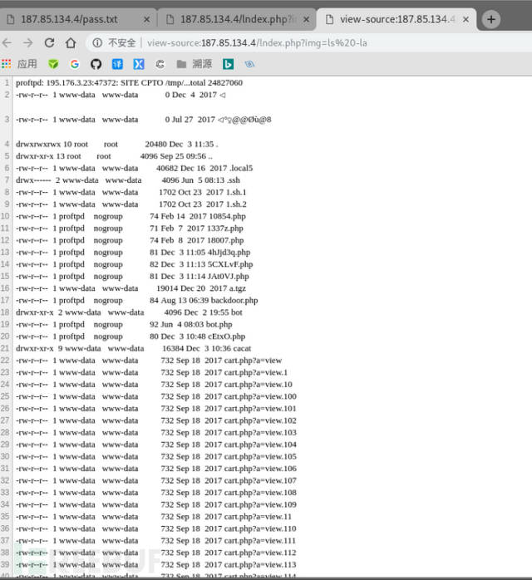
Task: Go forward using the forward arrow
Action: coord(28,43)
